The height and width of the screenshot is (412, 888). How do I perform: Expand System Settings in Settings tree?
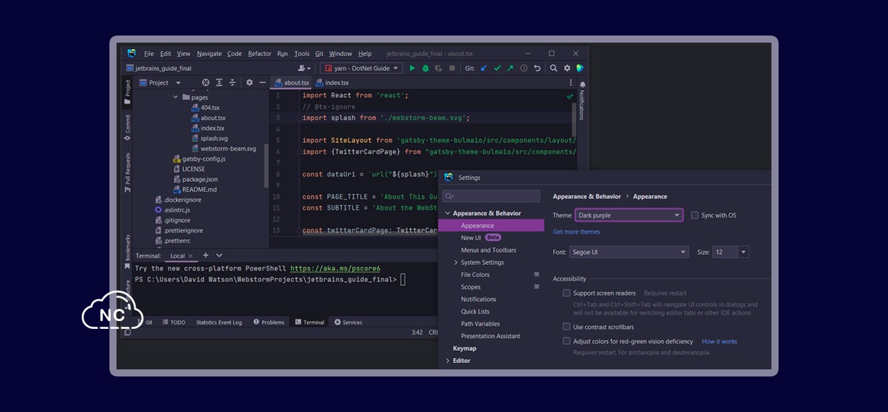click(x=455, y=262)
